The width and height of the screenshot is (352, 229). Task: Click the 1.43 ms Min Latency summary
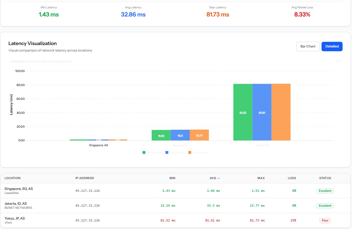click(x=49, y=15)
